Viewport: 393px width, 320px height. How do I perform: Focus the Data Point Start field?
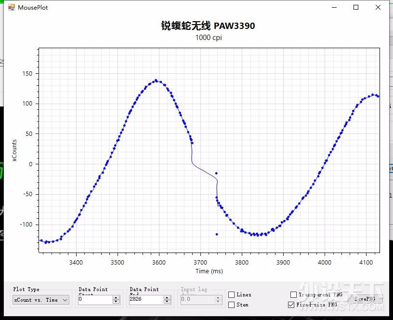(x=95, y=299)
